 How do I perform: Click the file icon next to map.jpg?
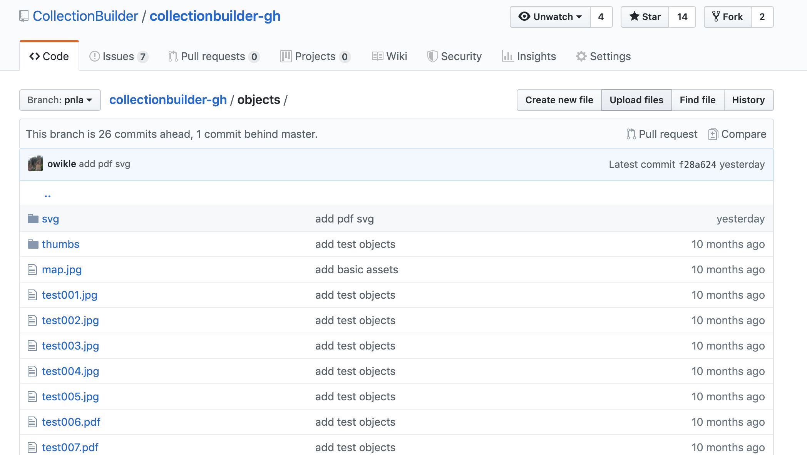(x=32, y=269)
